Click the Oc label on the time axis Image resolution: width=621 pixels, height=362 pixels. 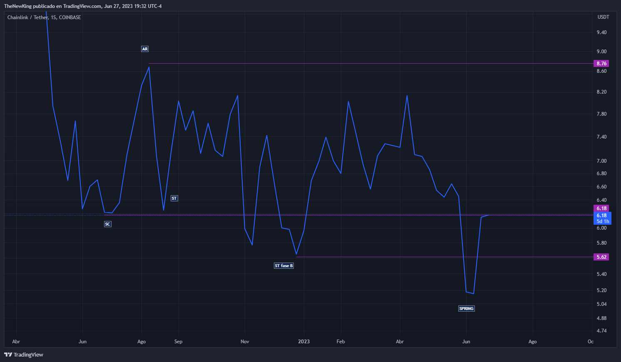click(x=591, y=342)
